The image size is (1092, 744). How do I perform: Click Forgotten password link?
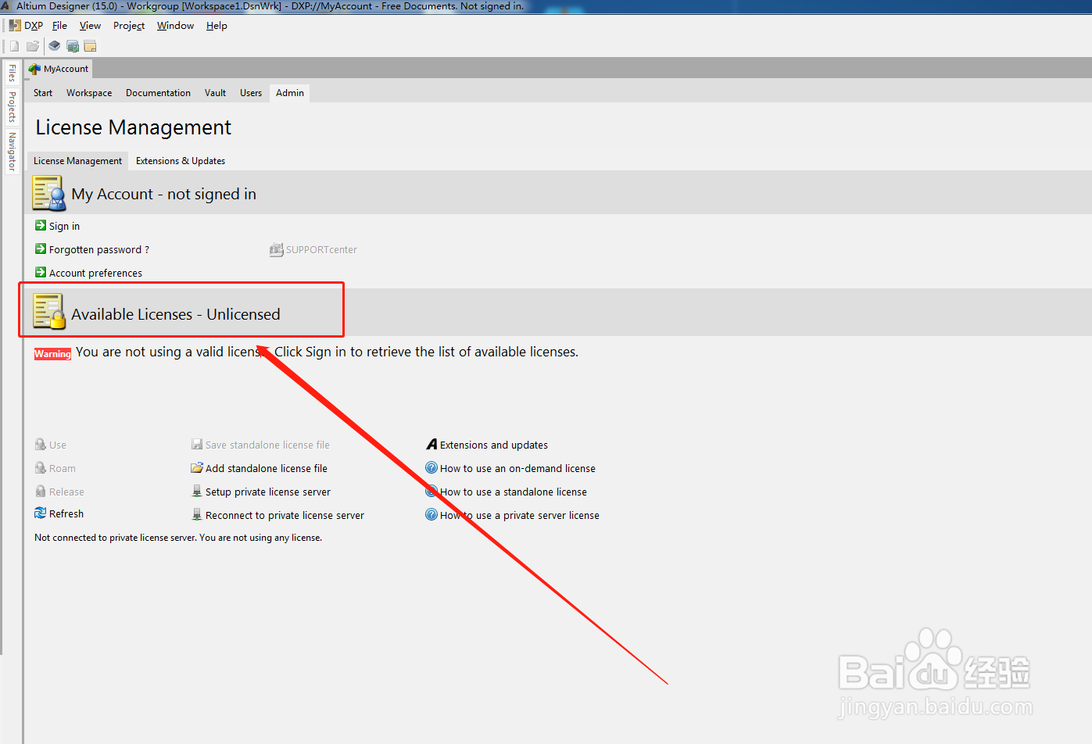pos(99,250)
